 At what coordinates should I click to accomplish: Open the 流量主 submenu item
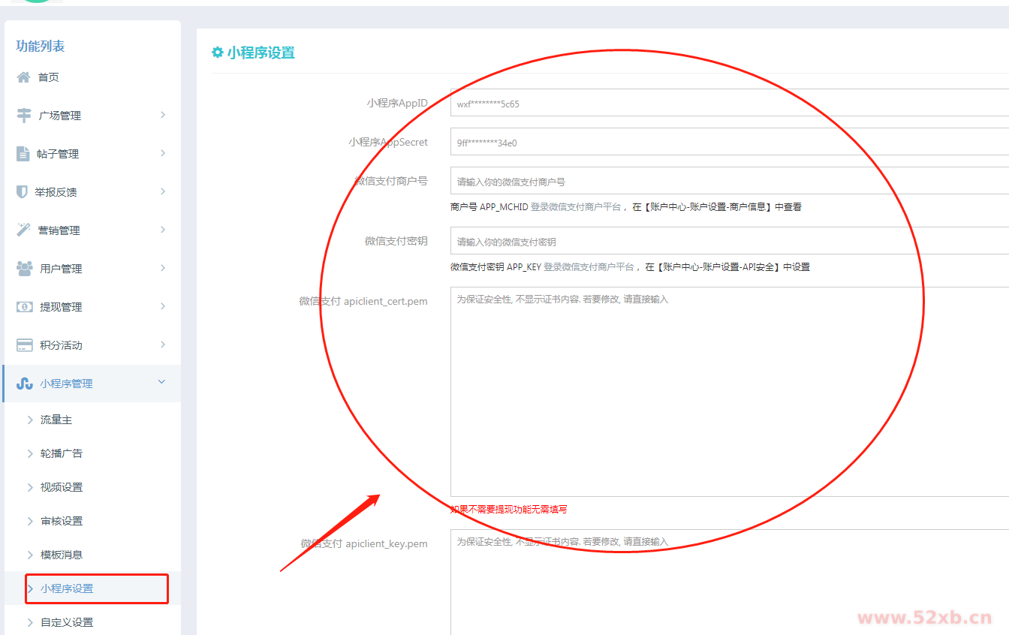(x=56, y=420)
